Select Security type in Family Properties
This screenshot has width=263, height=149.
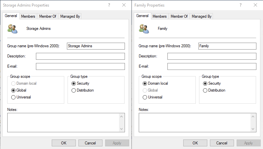coord(212,83)
